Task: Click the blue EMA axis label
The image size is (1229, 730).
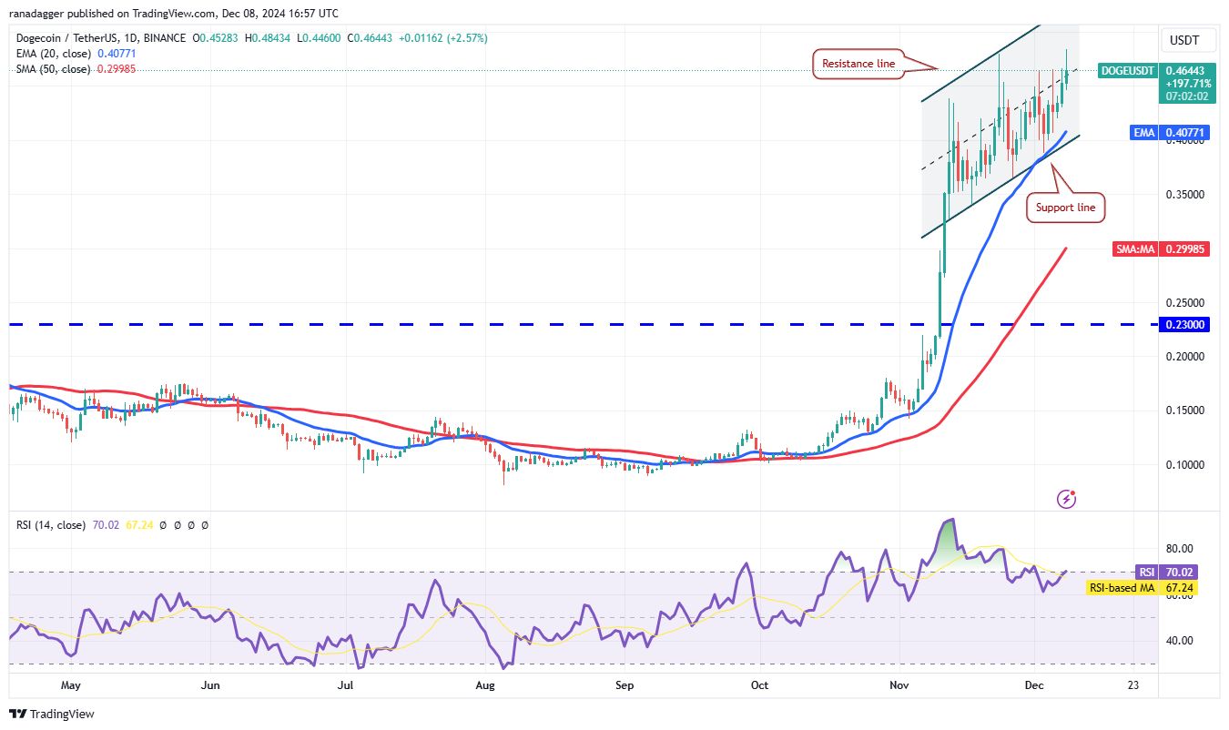Action: pyautogui.click(x=1144, y=133)
